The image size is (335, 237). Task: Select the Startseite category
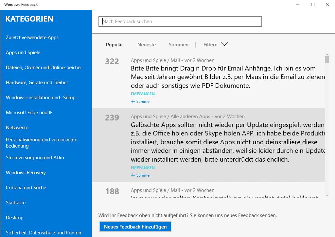click(x=16, y=203)
